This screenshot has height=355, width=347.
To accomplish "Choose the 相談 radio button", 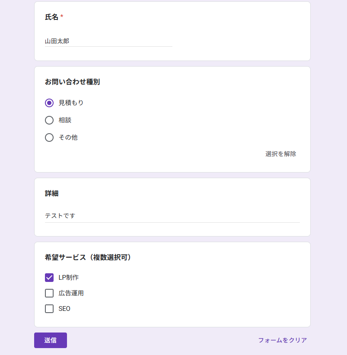I will point(49,120).
